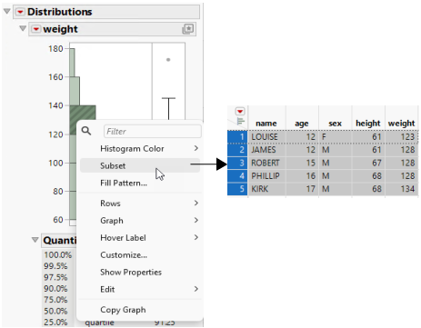This screenshot has height=328, width=421.
Task: Select row number 3 in table
Action: coord(237,163)
